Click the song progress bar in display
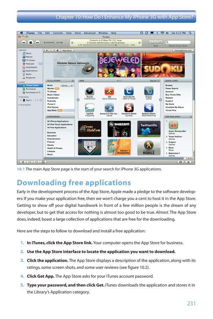Image resolution: width=213 pixels, height=319 pixels. click(106, 45)
